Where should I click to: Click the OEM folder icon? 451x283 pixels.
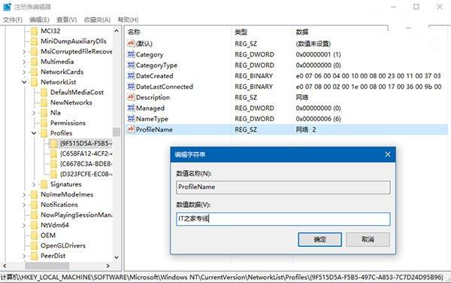[x=35, y=236]
